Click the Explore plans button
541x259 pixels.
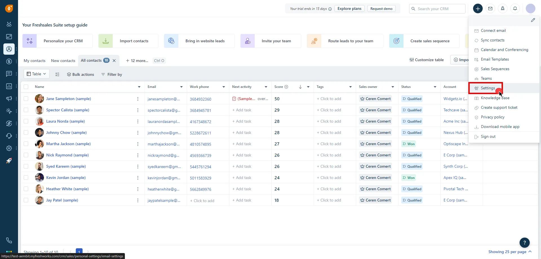pos(349,8)
